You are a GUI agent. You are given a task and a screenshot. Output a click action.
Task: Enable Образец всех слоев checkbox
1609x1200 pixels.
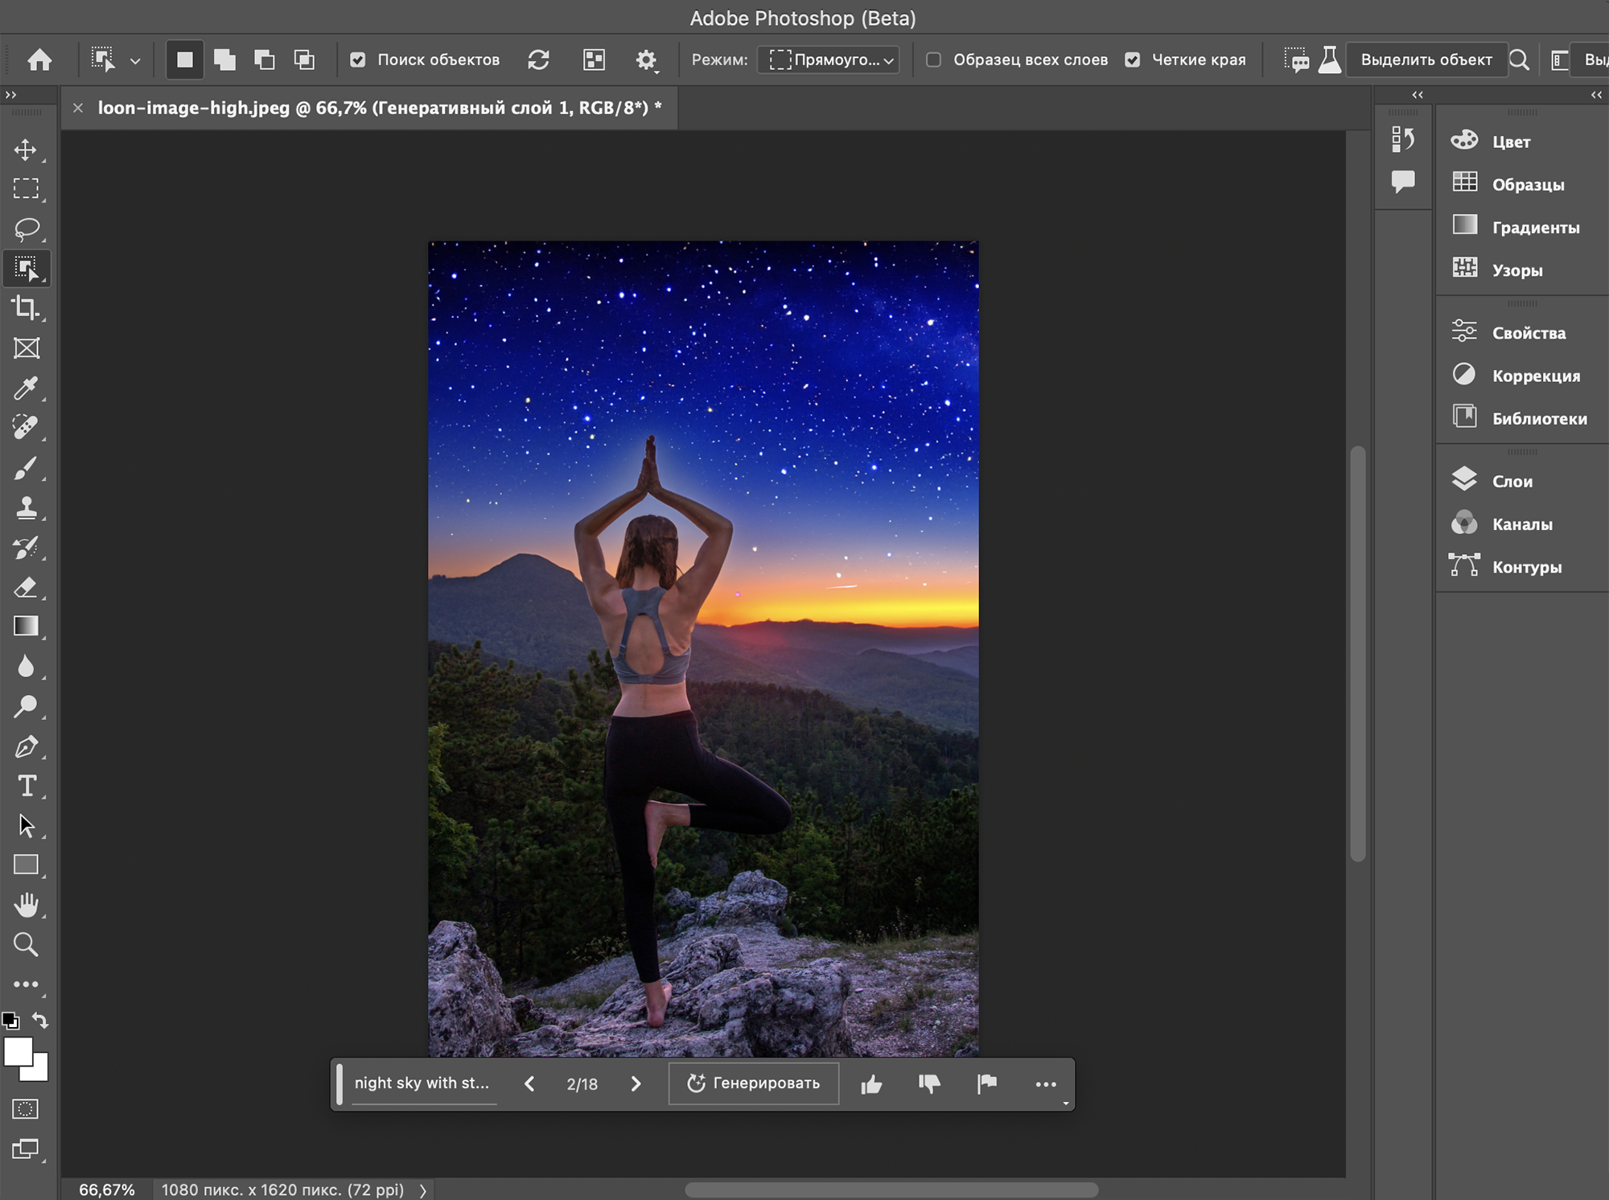click(x=933, y=60)
